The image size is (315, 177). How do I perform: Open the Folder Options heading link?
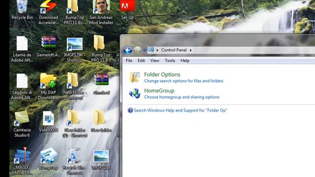click(x=162, y=74)
